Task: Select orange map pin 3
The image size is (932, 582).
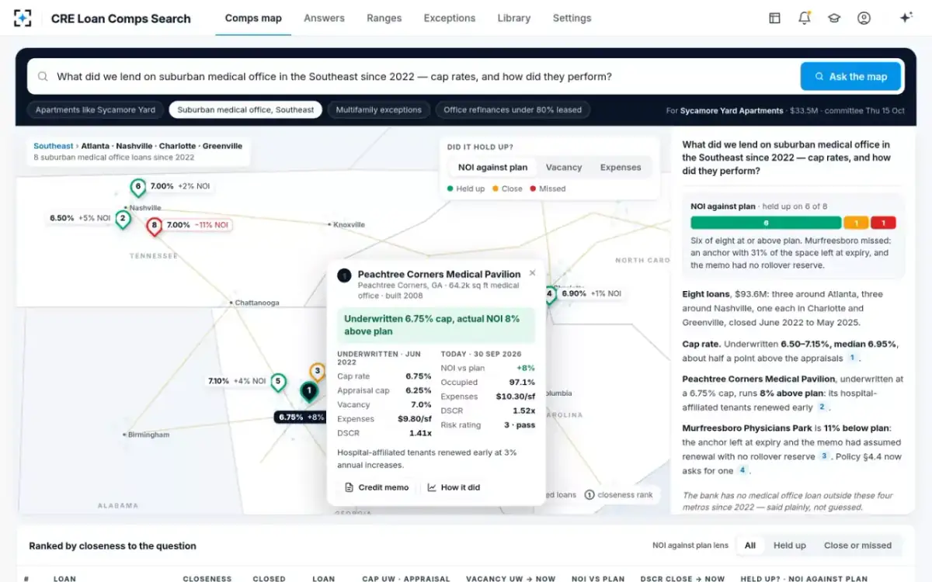Action: [317, 370]
